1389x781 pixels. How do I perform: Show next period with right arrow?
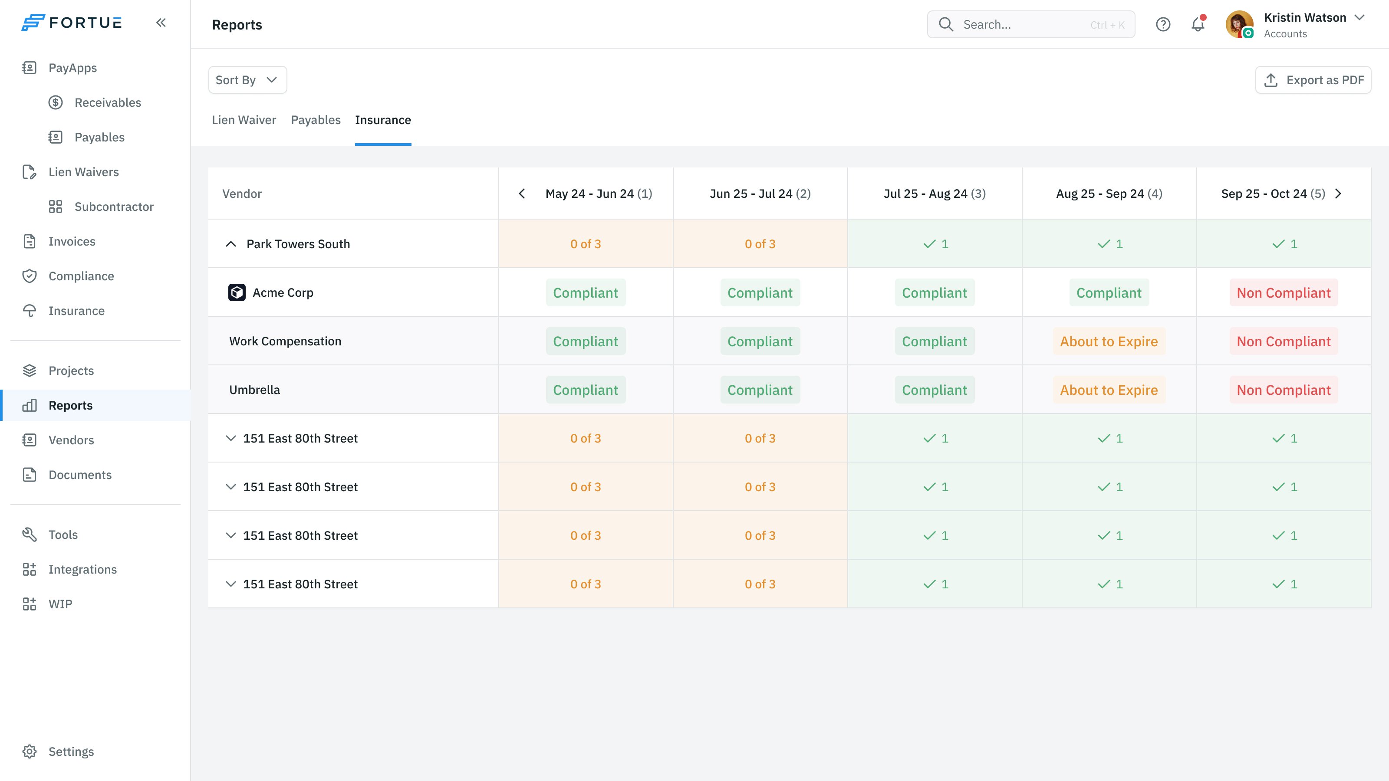1338,194
